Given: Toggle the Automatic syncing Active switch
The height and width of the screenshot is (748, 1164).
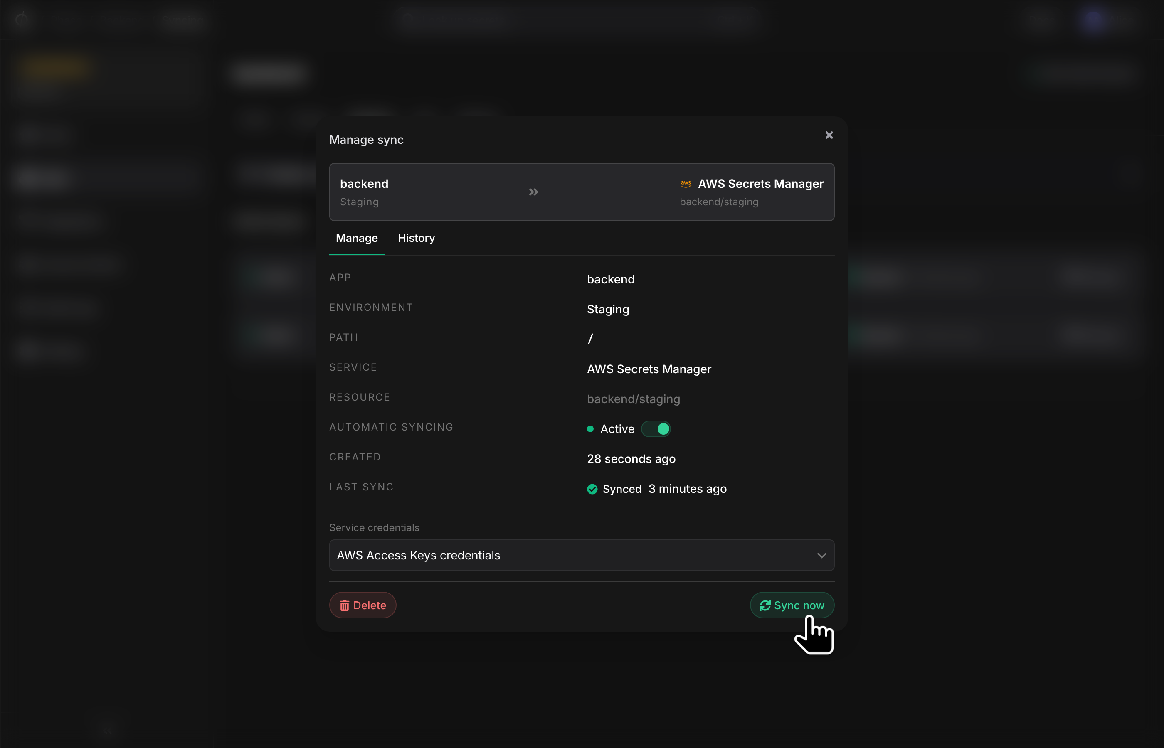Looking at the screenshot, I should pyautogui.click(x=656, y=429).
